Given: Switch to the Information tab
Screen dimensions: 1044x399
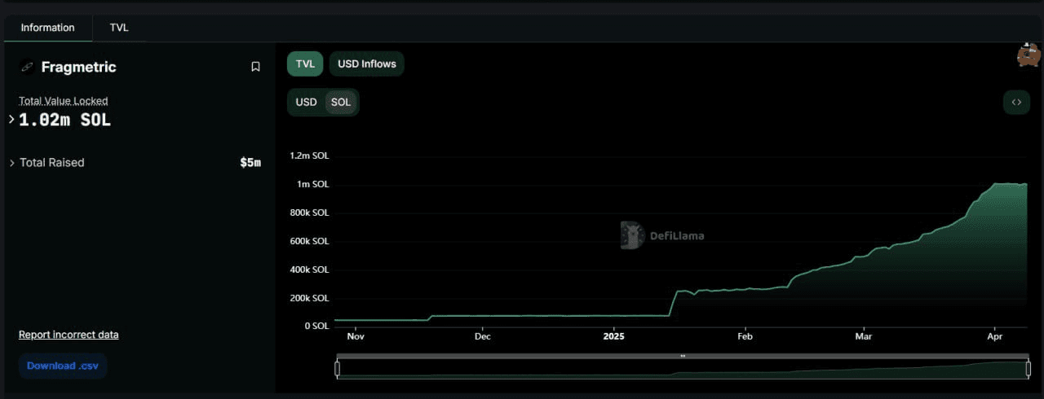Looking at the screenshot, I should tap(47, 28).
